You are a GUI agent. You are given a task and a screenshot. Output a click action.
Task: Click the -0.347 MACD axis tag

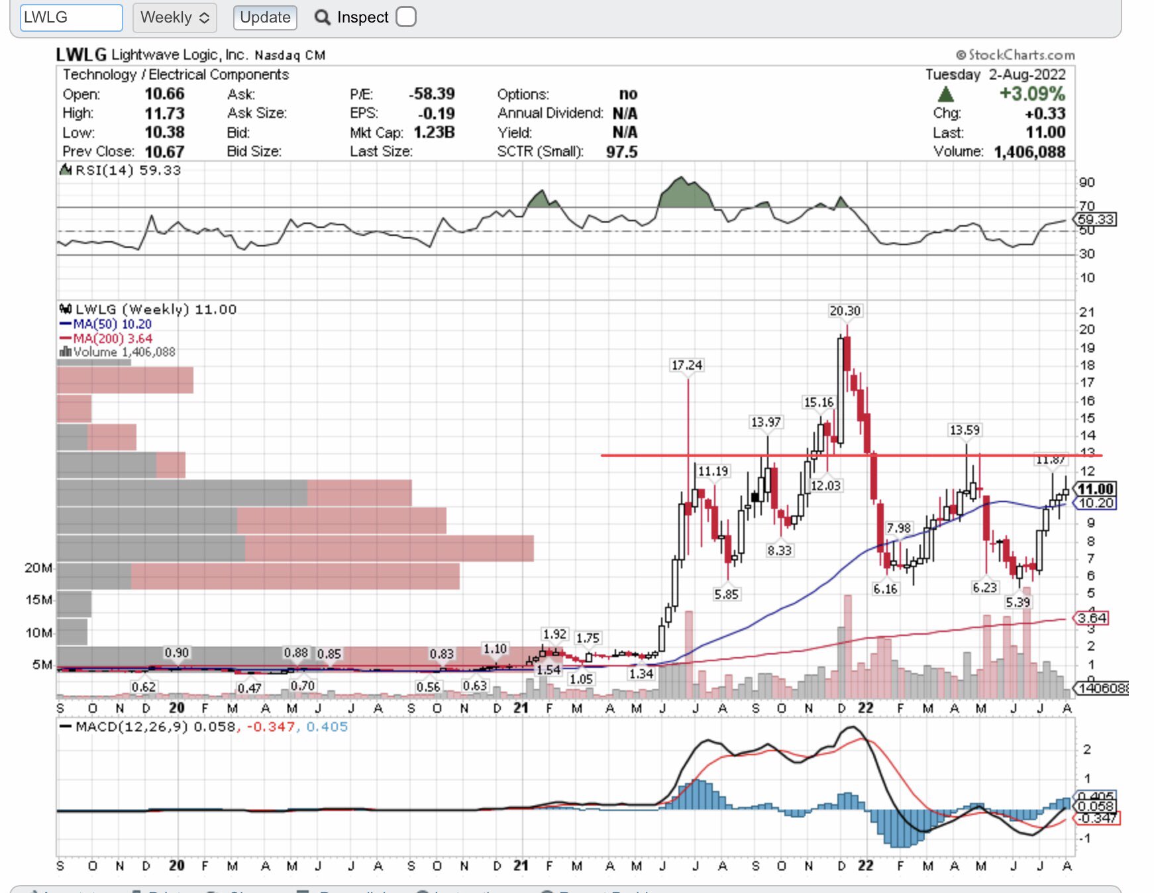tap(1097, 818)
